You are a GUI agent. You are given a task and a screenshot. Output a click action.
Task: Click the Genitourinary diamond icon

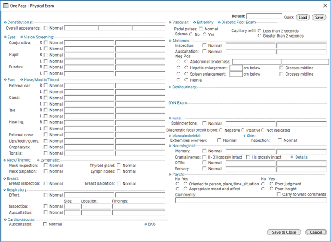[170, 87]
